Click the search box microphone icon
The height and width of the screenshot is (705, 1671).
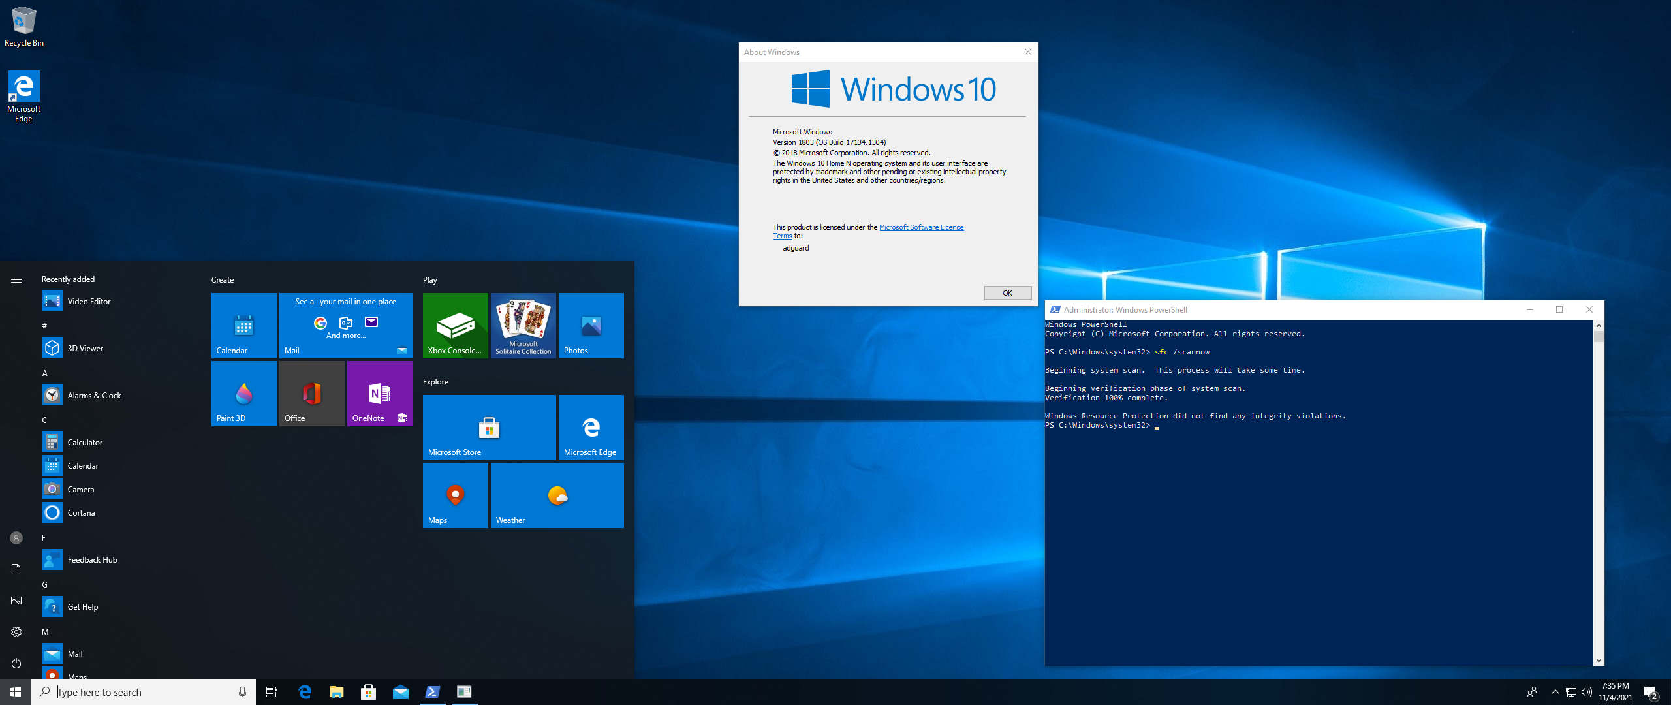(x=242, y=692)
